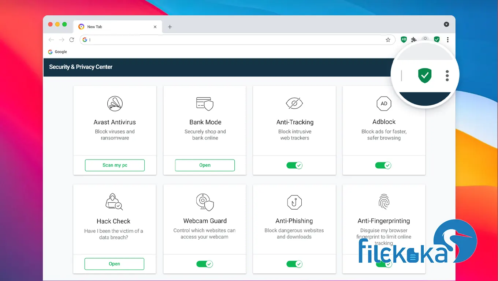Click the Bank Mode card and shield icon
The width and height of the screenshot is (498, 281).
tap(205, 104)
